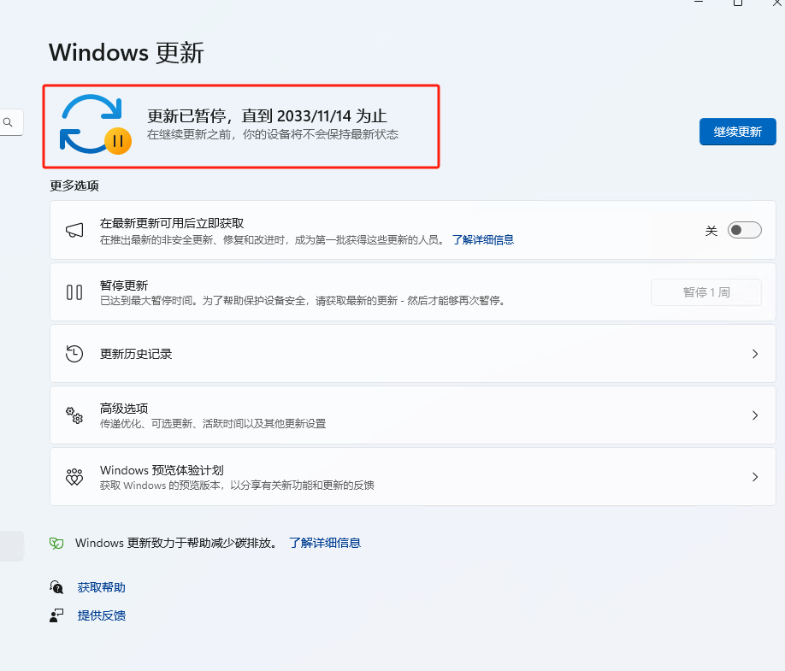
Task: Maximize the settings window
Action: pos(737,3)
